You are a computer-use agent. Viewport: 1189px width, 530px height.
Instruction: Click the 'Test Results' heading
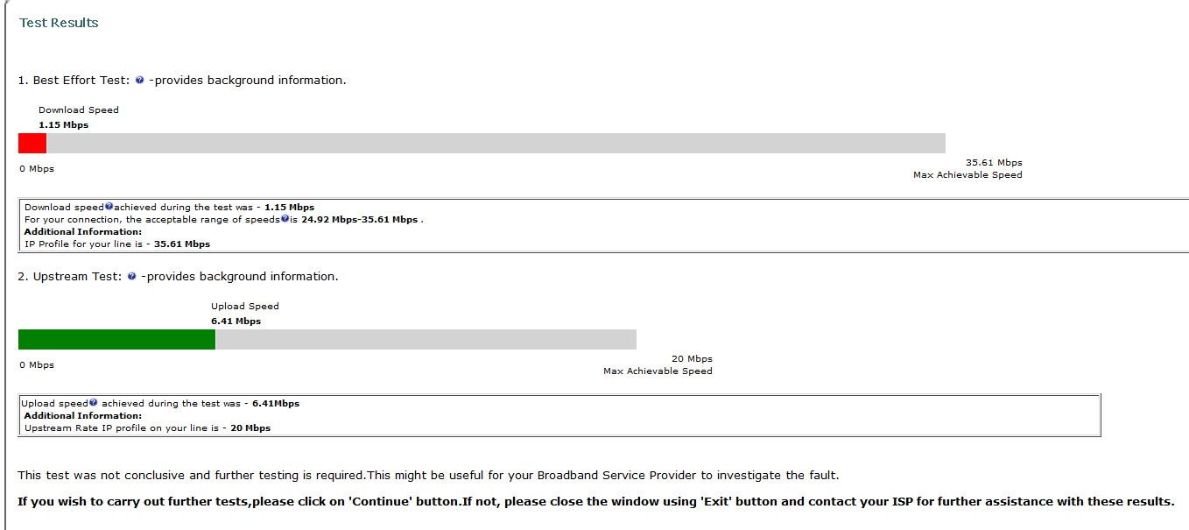point(59,23)
